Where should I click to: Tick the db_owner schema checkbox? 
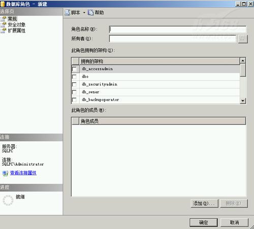[x=74, y=92]
